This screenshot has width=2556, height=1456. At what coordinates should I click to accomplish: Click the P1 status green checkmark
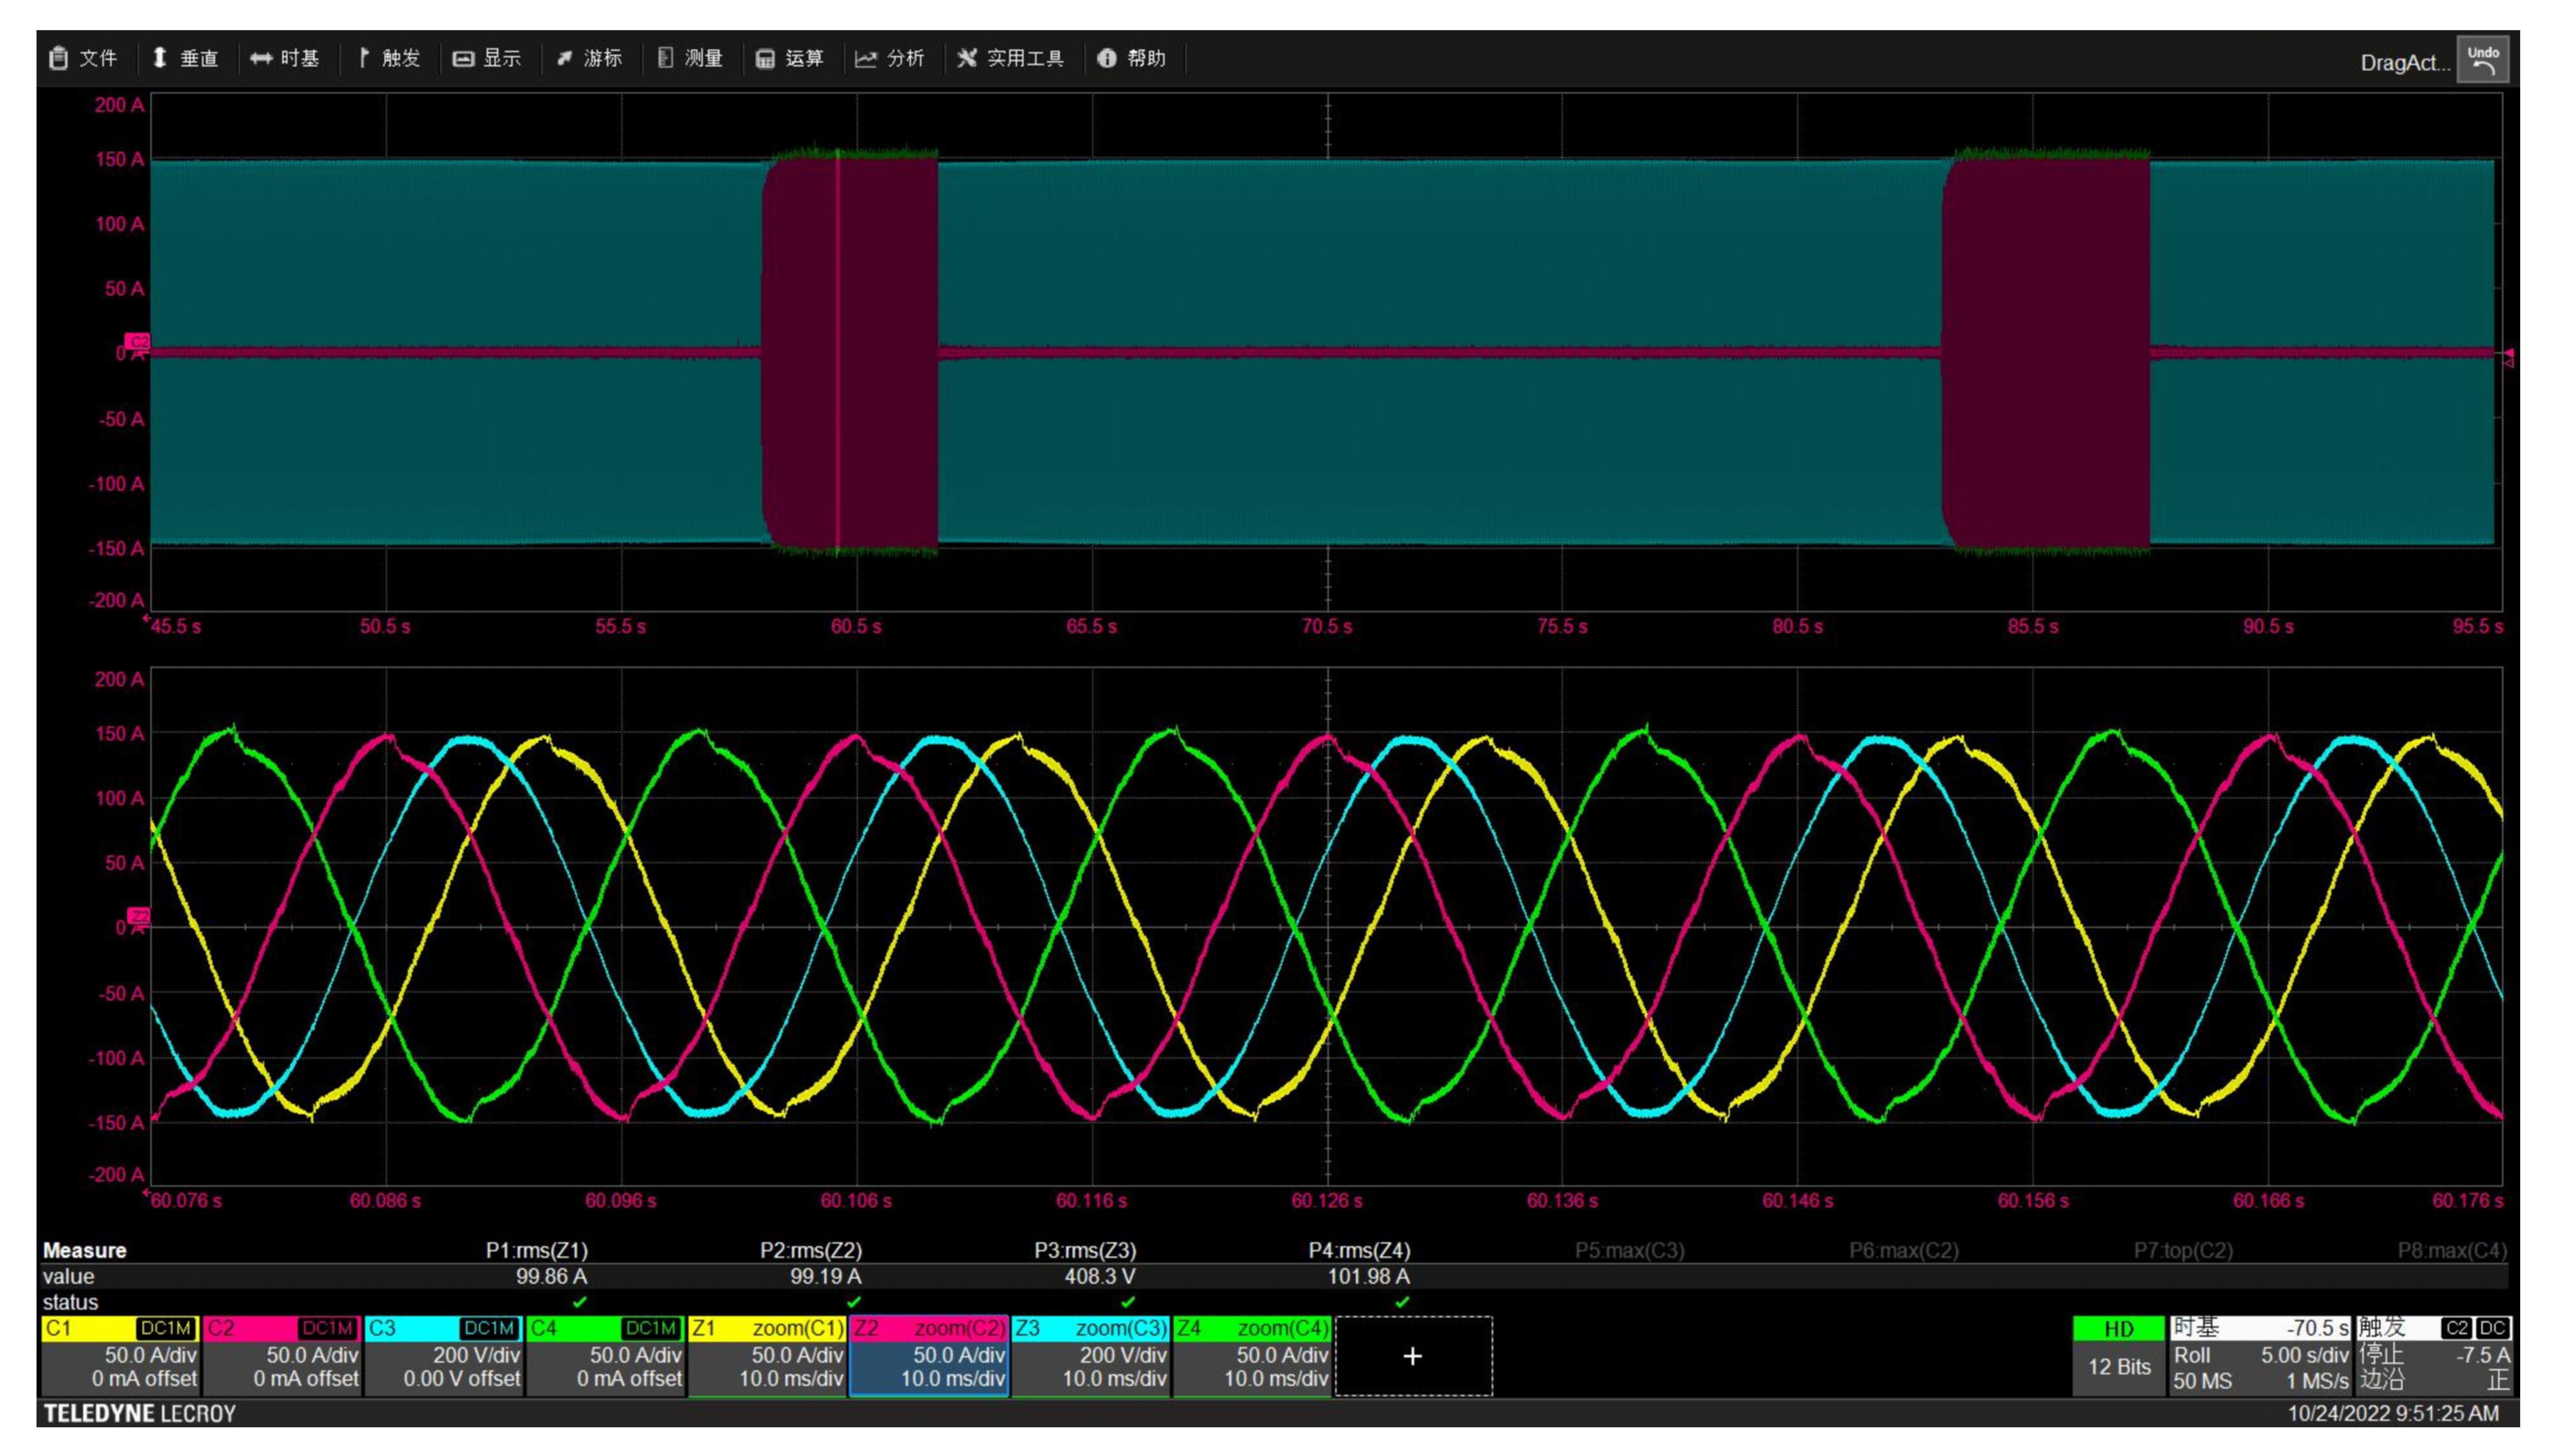[x=579, y=1302]
